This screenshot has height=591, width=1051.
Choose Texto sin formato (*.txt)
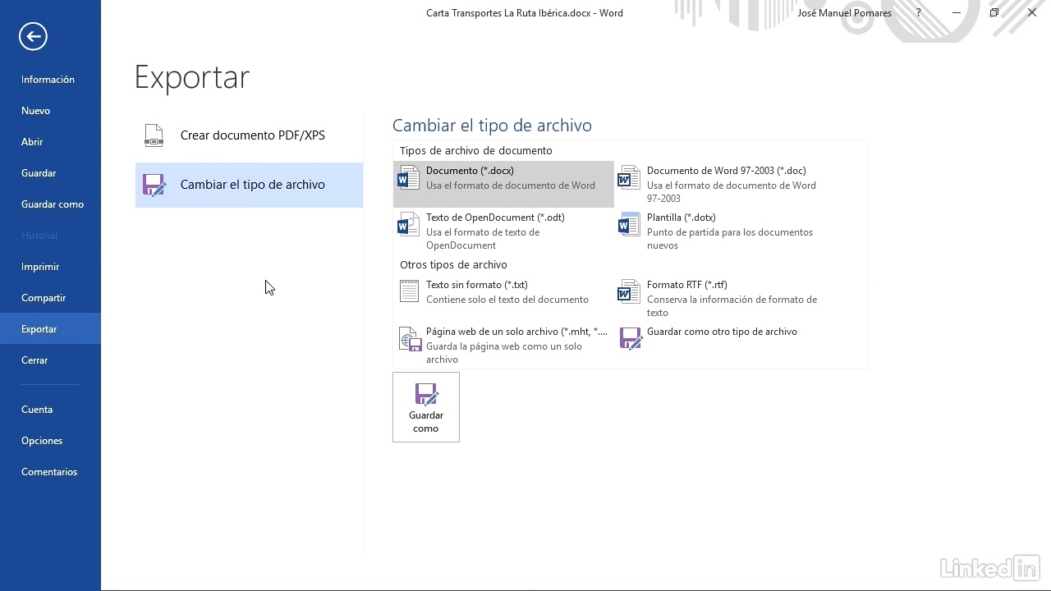coord(503,298)
